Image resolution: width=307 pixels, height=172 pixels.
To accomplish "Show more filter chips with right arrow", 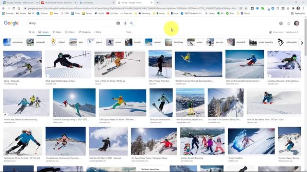I will point(302,43).
